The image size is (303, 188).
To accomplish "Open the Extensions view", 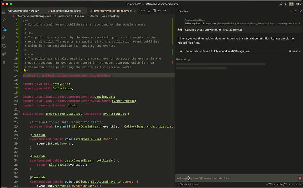I will pyautogui.click(x=4, y=54).
